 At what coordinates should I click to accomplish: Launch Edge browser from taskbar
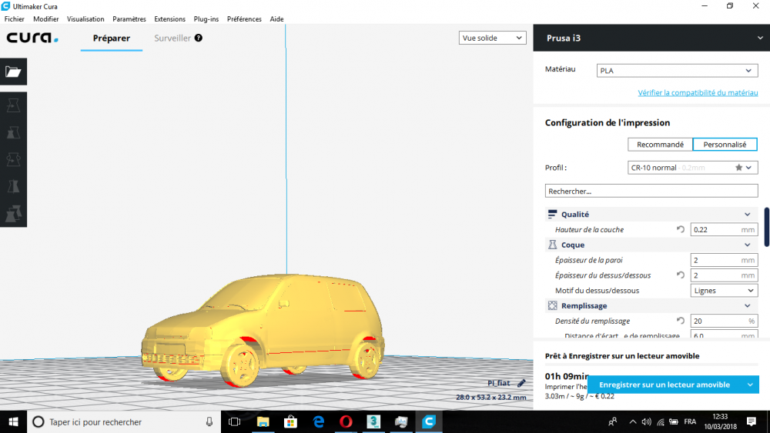coord(319,421)
